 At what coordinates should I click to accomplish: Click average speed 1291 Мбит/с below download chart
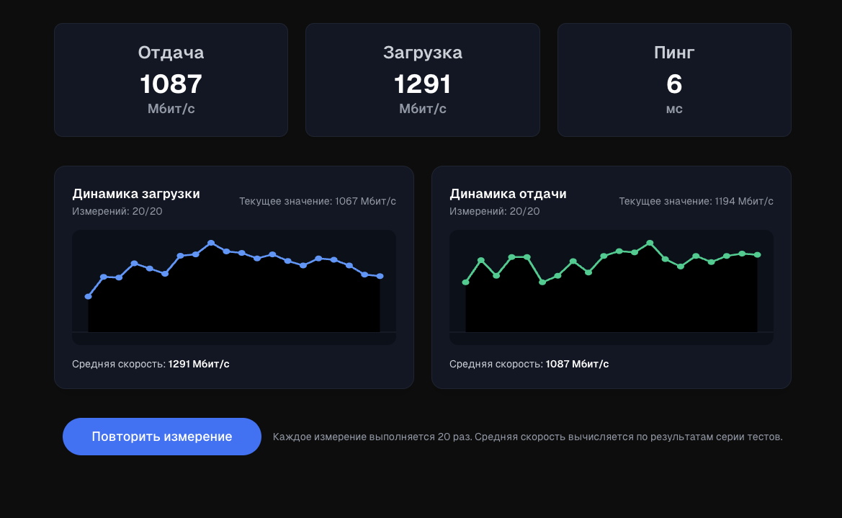coord(199,364)
